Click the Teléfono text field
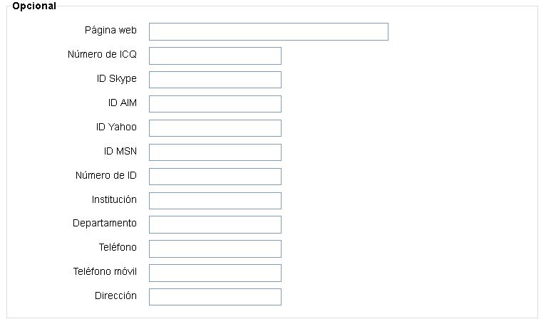Viewport: 541px width, 319px height. 215,249
